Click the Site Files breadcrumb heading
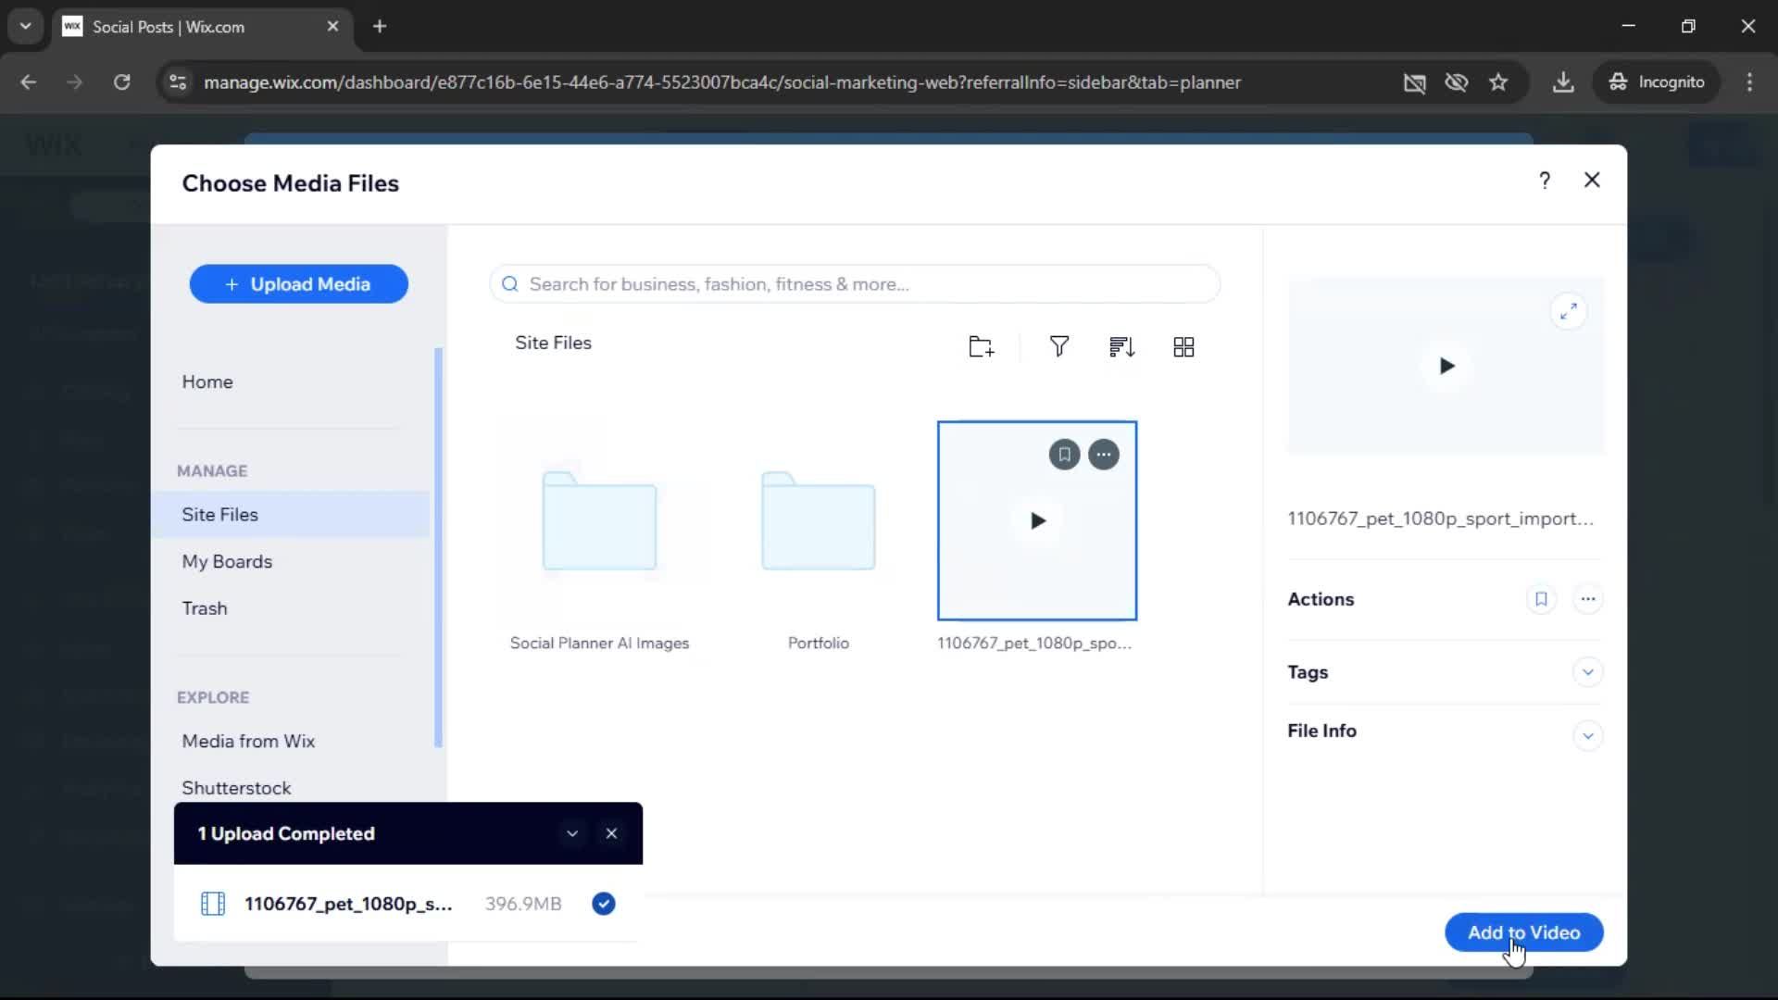 pyautogui.click(x=553, y=343)
